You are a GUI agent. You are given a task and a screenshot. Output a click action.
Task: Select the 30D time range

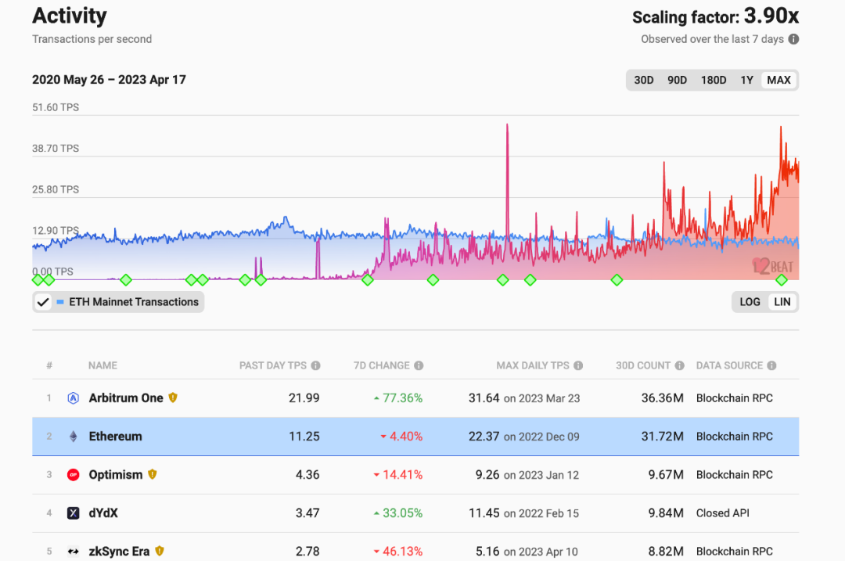[643, 80]
